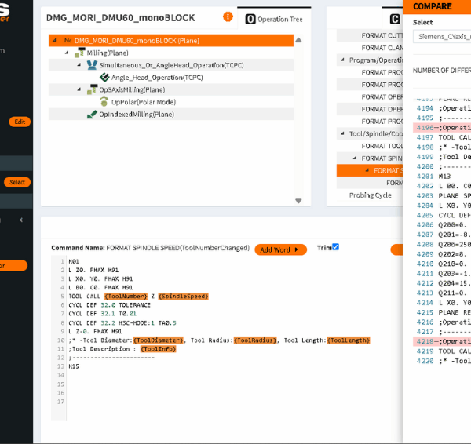Click the orange info icon beside machine name
Image resolution: width=471 pixels, height=444 pixels.
(228, 16)
